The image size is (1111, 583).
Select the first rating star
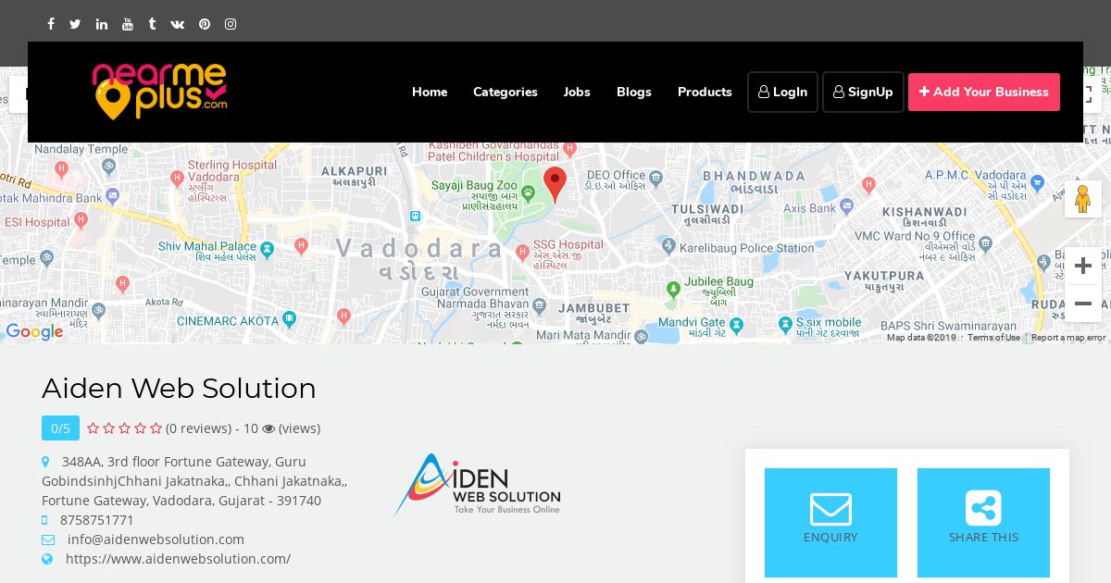93,428
